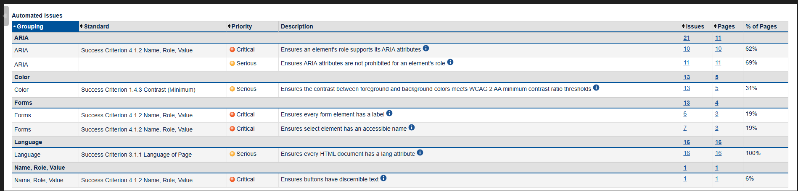Sort by Pages column header
798x191 pixels.
coord(726,26)
